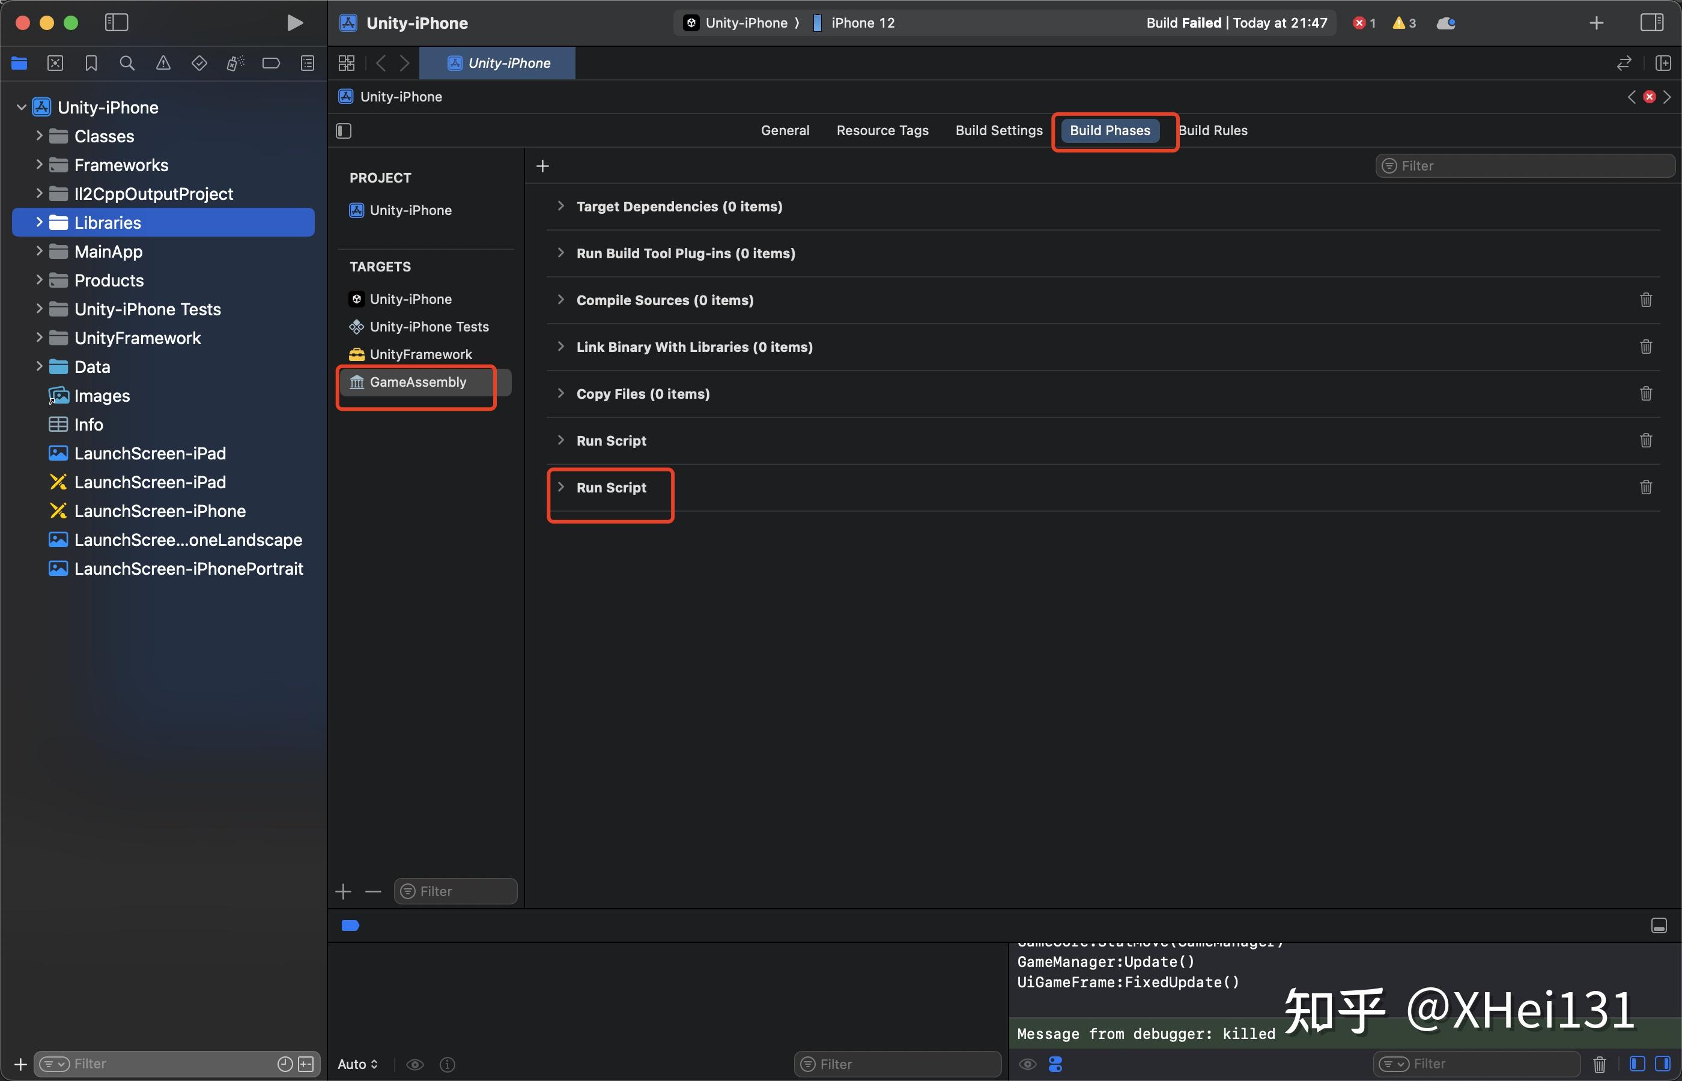This screenshot has height=1081, width=1682.
Task: Switch to the Build Settings tab
Action: click(998, 130)
